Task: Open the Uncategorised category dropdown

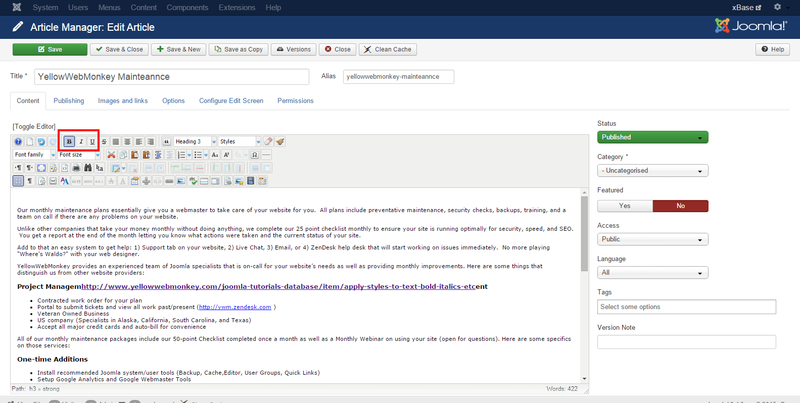Action: 652,171
